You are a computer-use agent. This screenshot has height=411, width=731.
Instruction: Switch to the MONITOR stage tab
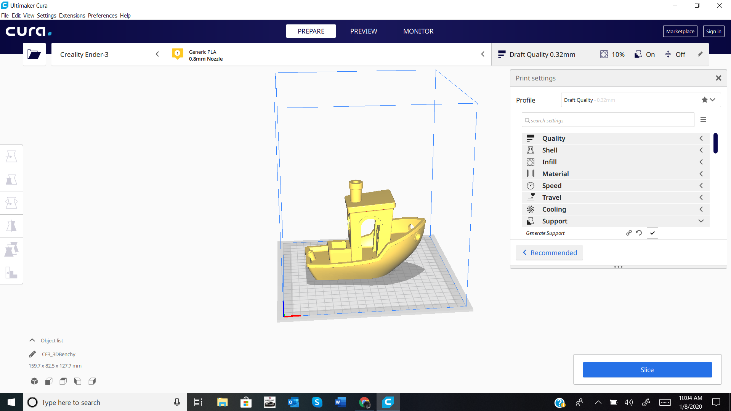pyautogui.click(x=418, y=31)
